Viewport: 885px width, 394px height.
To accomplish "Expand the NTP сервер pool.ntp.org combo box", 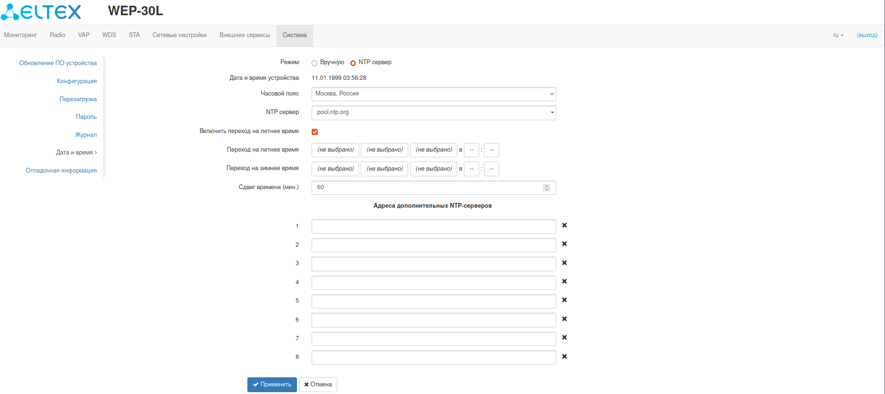I will [x=552, y=113].
